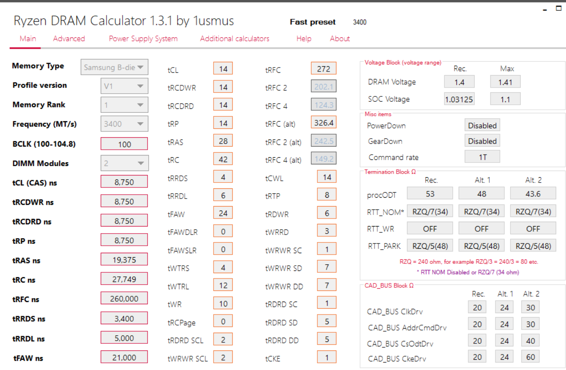Expand the Memory Rank dropdown

(x=124, y=105)
